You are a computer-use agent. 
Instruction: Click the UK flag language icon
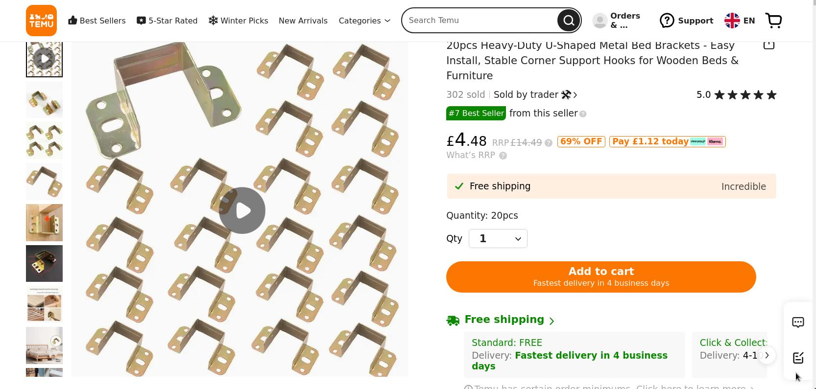click(732, 21)
